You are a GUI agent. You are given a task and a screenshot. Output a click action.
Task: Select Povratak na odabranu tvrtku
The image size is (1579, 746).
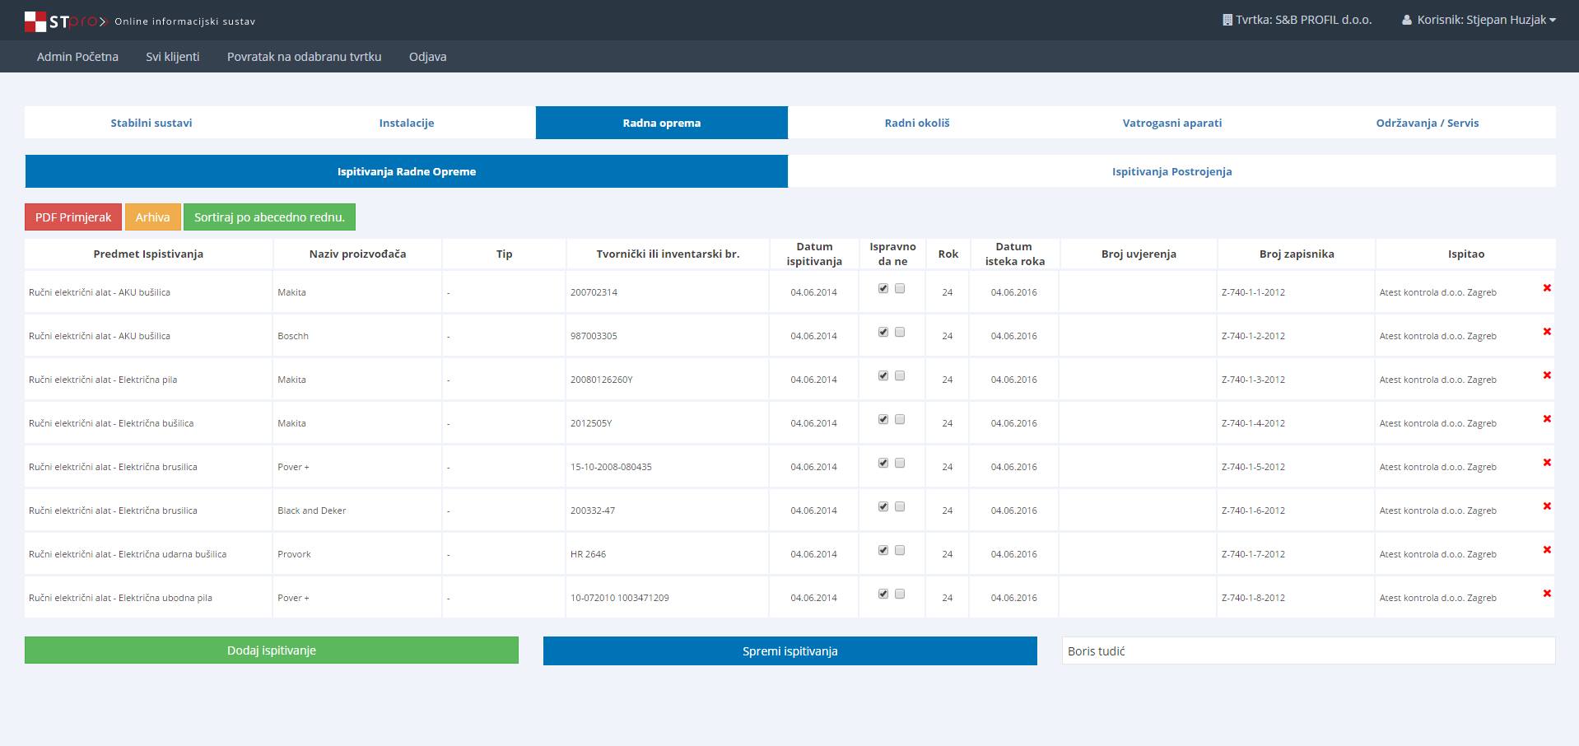305,57
